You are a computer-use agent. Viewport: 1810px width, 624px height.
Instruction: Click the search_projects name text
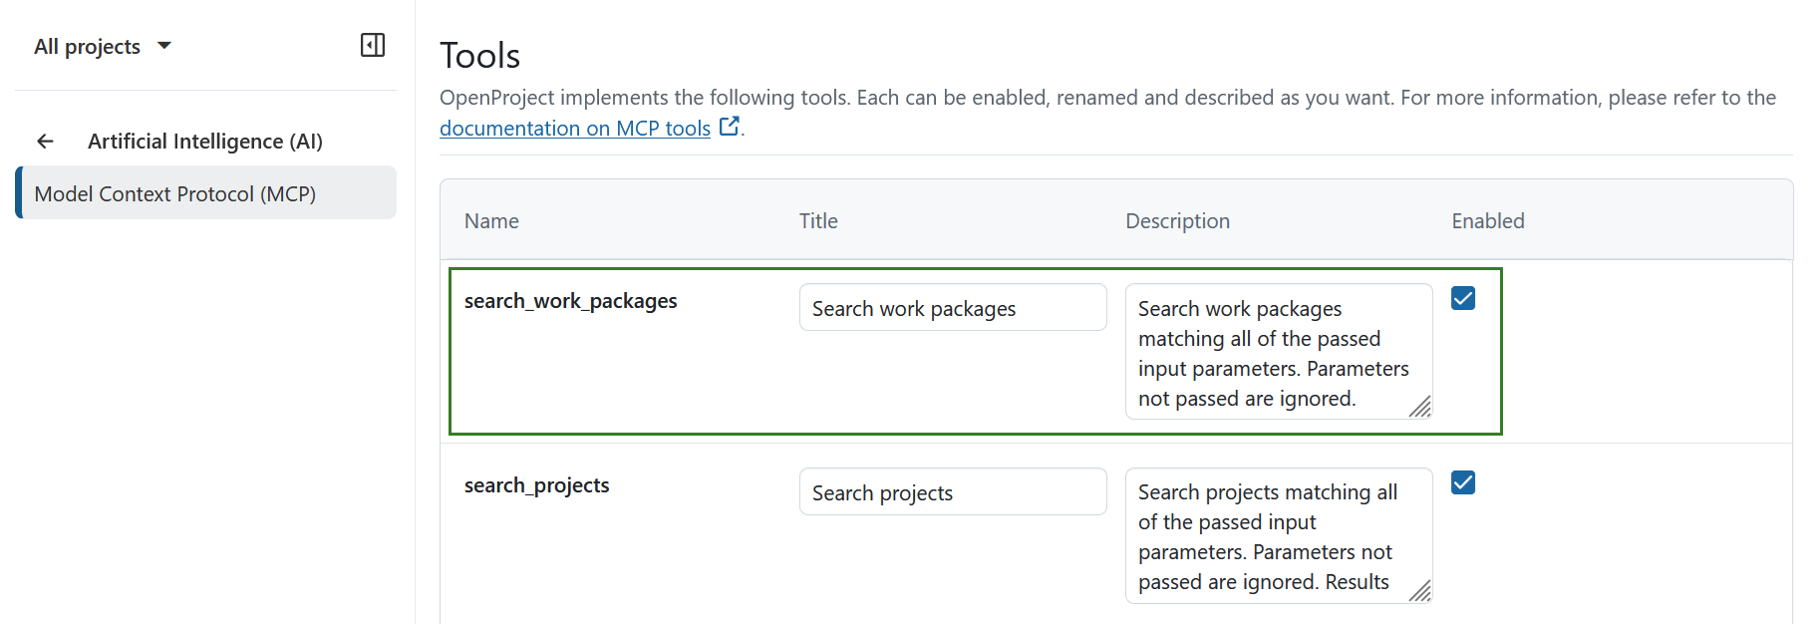537,485
